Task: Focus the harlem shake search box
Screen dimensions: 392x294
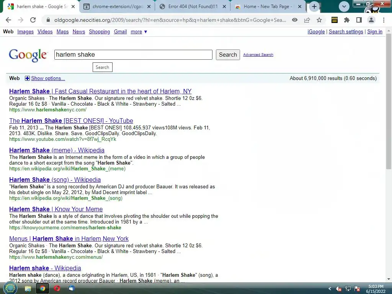Action: (133, 54)
